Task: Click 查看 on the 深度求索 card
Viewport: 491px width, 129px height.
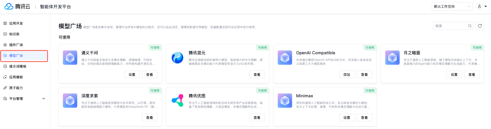Action: pyautogui.click(x=150, y=117)
